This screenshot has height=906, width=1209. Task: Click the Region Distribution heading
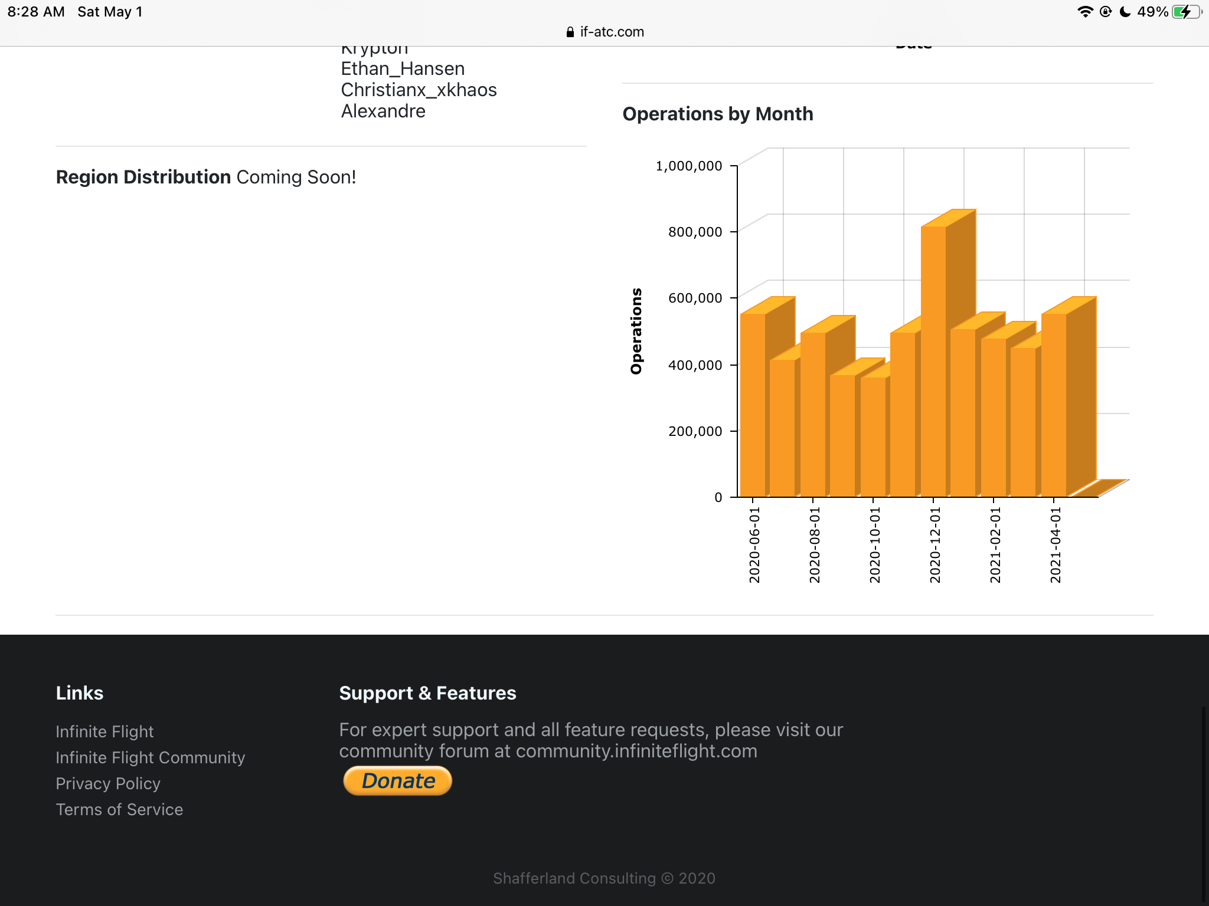pyautogui.click(x=143, y=177)
